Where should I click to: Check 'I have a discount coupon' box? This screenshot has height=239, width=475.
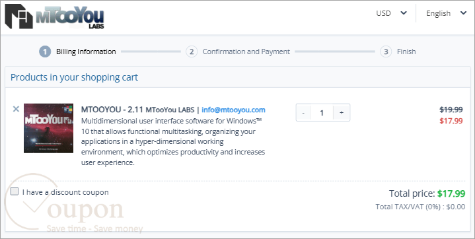tap(15, 191)
